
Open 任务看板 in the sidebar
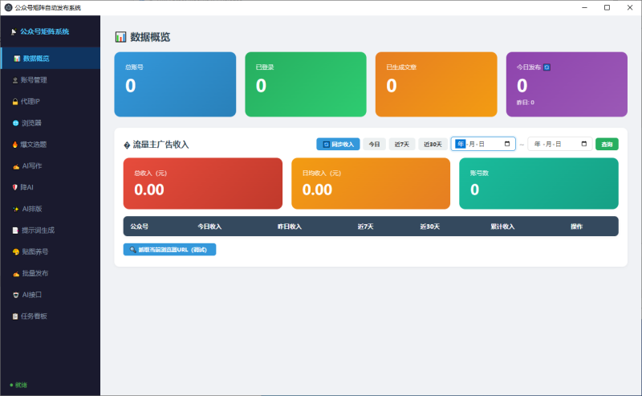(51, 316)
